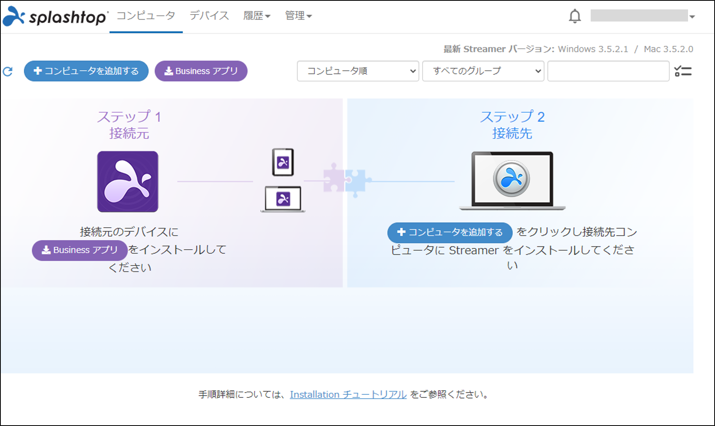The height and width of the screenshot is (426, 715).
Task: Open the すべてのグループ filter dropdown
Action: coord(483,71)
